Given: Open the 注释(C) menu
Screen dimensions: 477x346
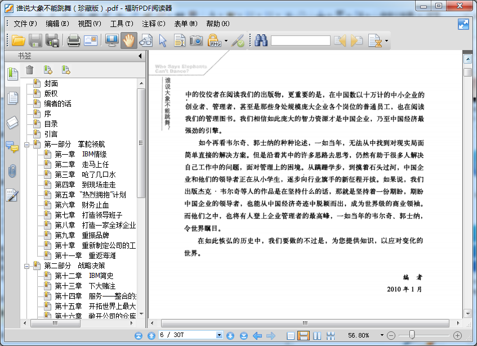Looking at the screenshot, I should [154, 24].
